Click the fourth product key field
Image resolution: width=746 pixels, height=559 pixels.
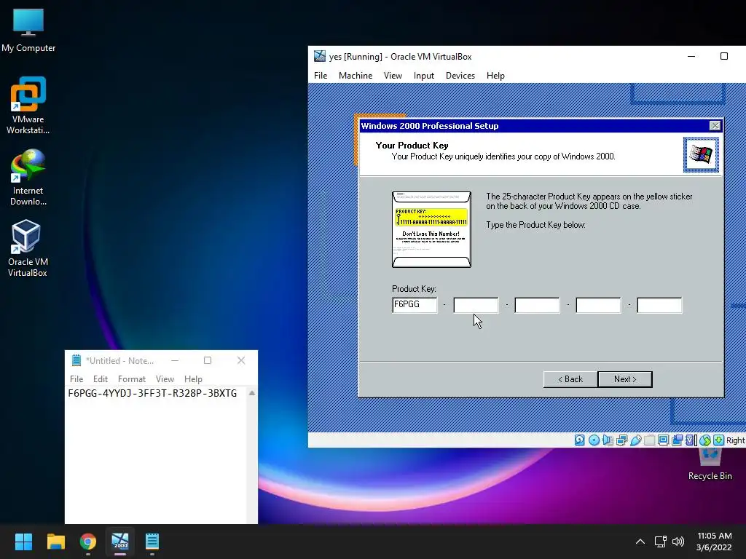tap(598, 305)
